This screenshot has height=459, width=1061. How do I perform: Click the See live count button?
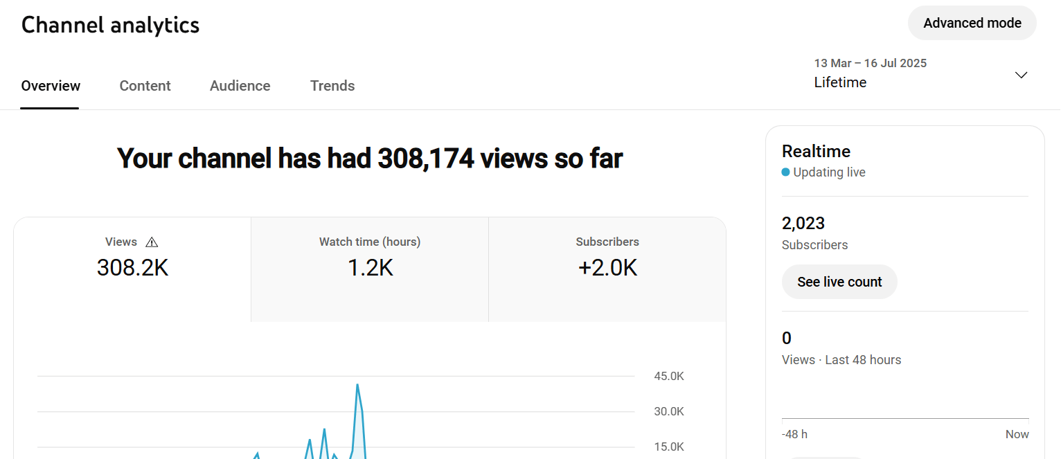pyautogui.click(x=839, y=282)
